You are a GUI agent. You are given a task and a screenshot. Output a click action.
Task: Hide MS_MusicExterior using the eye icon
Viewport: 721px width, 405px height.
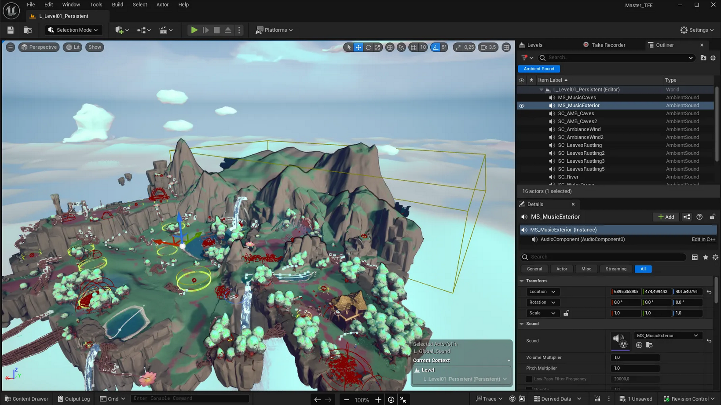pyautogui.click(x=521, y=106)
